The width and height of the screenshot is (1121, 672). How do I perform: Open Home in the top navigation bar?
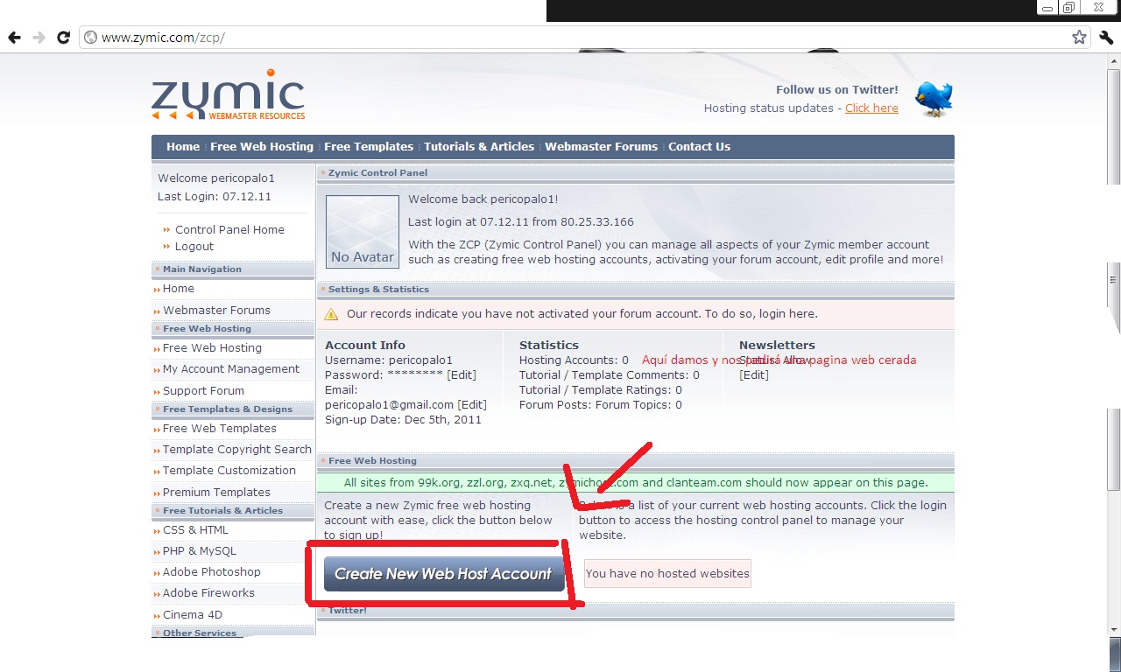click(x=183, y=147)
